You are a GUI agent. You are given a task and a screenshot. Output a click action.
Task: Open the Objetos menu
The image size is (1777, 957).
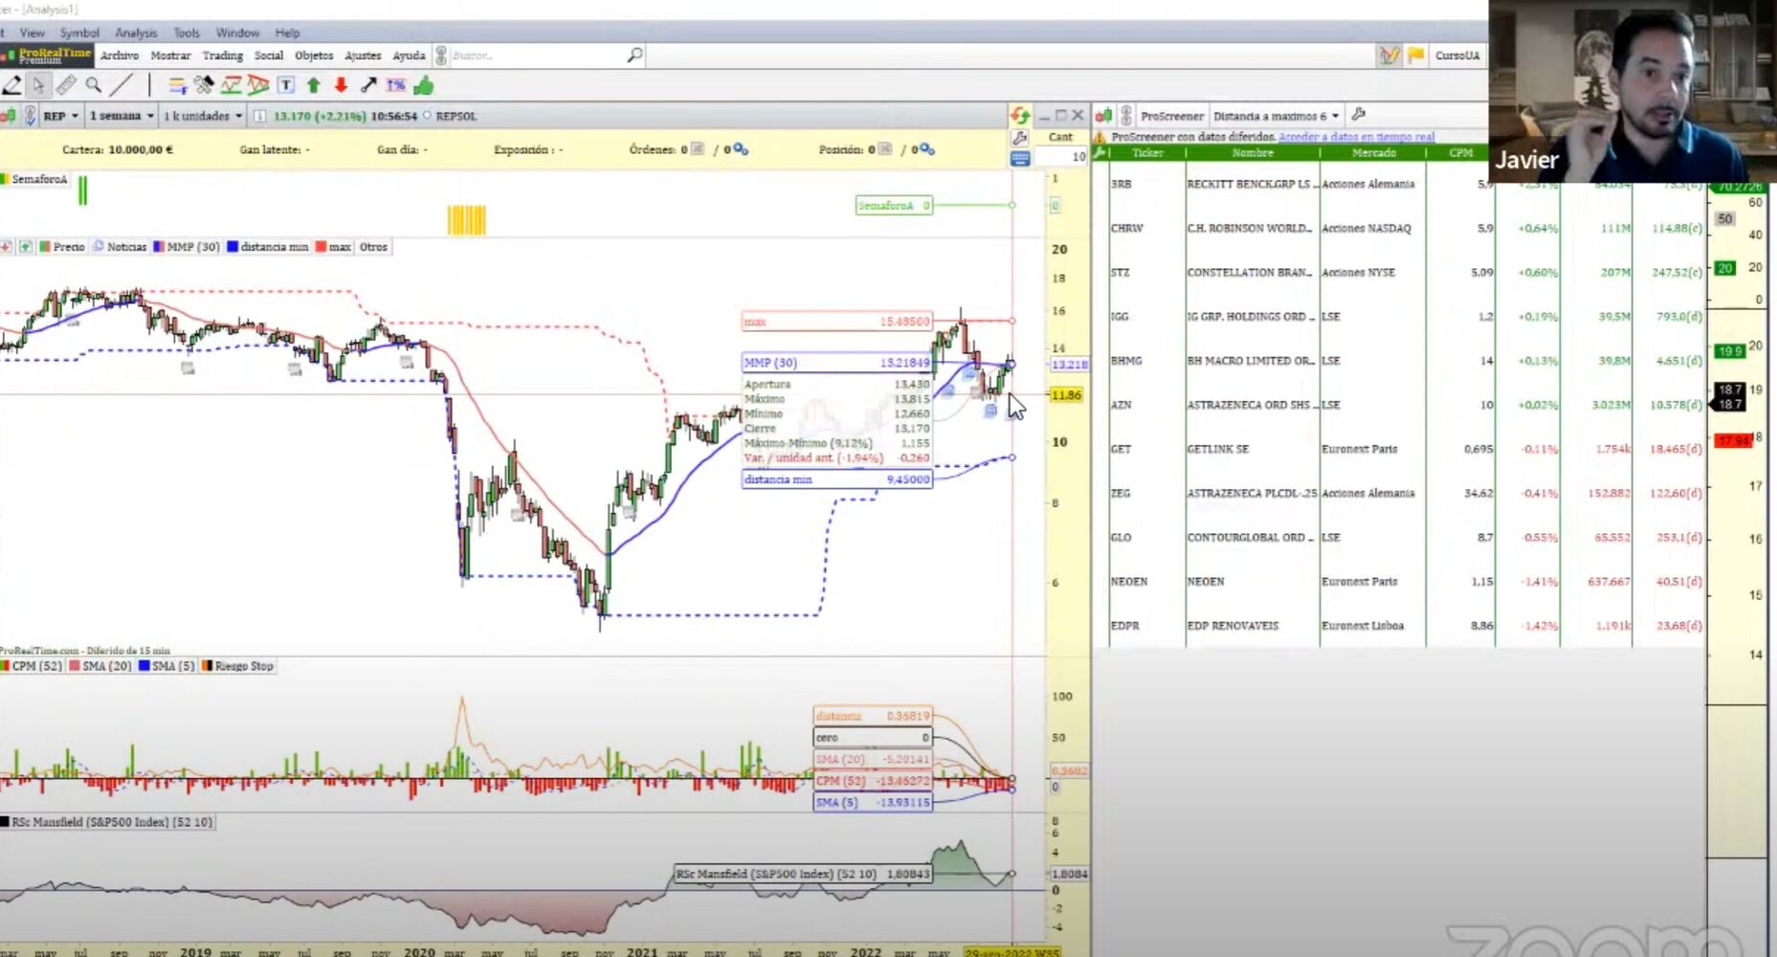[x=314, y=56]
